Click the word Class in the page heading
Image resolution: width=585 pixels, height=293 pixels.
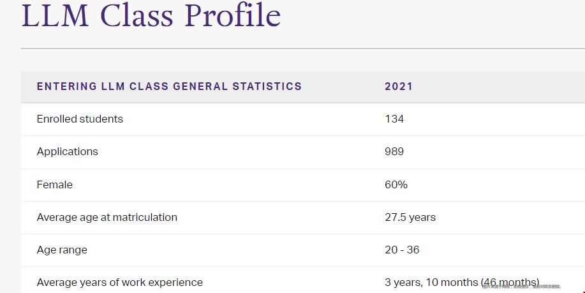137,16
